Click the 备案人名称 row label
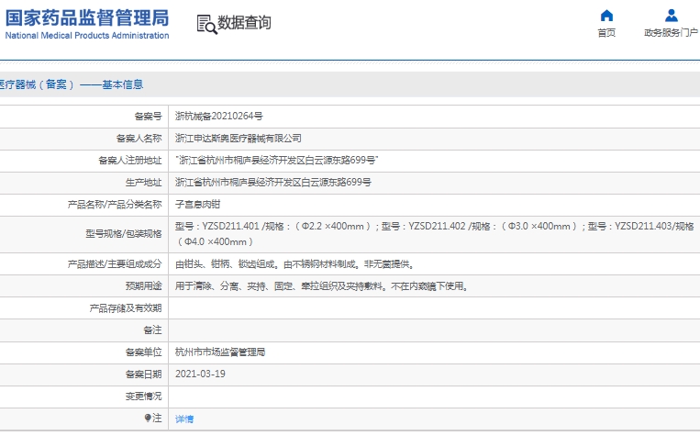700x436 pixels. pos(139,139)
